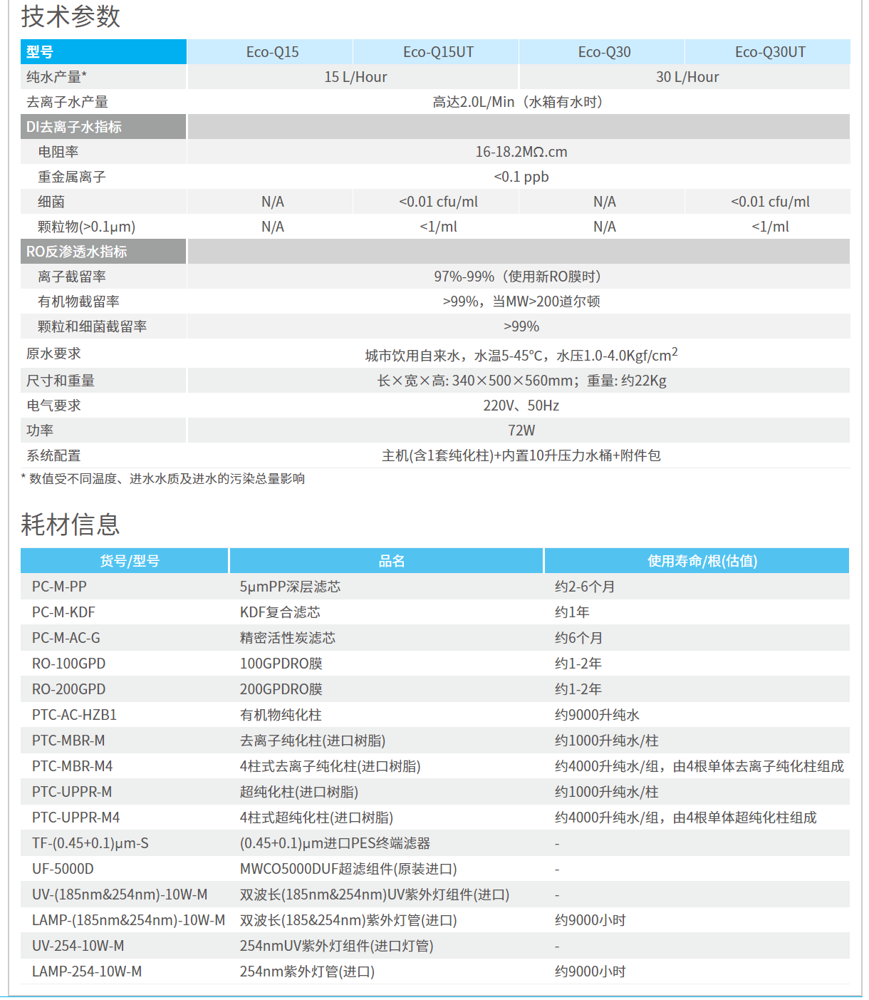The image size is (869, 1000).
Task: Click the DI去离子水指标 section row
Action: coord(74,127)
